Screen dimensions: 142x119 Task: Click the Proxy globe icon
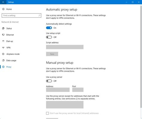coord(3,67)
